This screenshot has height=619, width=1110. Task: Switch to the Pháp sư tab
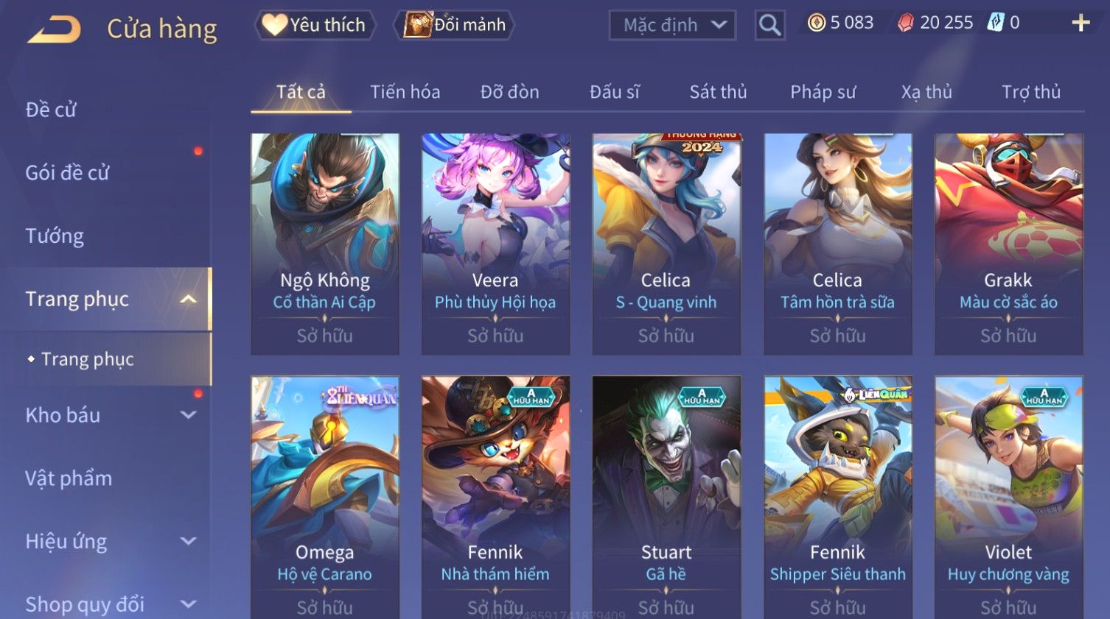pyautogui.click(x=823, y=92)
